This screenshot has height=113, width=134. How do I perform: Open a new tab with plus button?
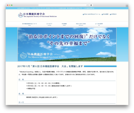click(127, 6)
